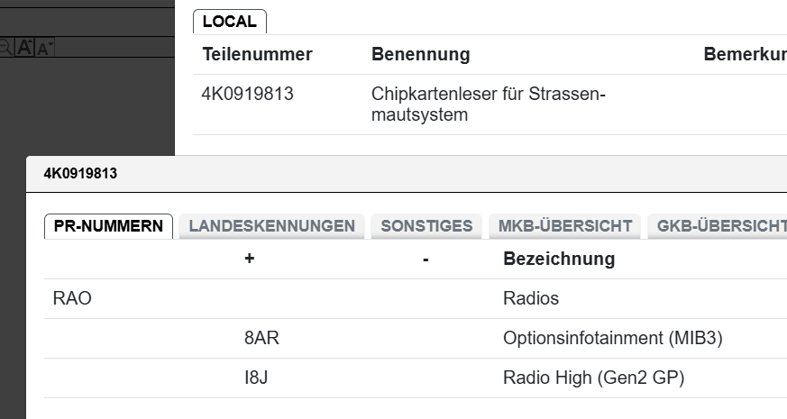Click the Benennung column header
Image resolution: width=787 pixels, height=419 pixels.
coord(420,54)
